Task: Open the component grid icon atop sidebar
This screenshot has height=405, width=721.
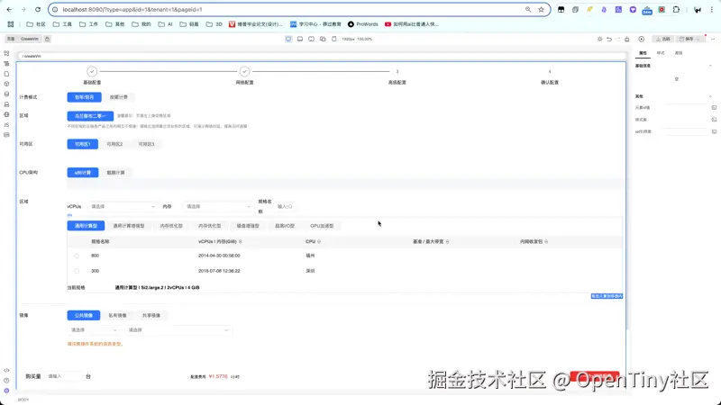Action: point(6,53)
